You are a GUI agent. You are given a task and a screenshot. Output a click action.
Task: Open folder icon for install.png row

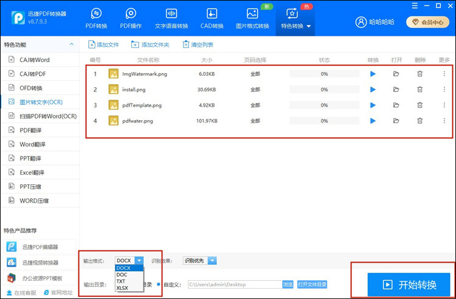click(396, 90)
